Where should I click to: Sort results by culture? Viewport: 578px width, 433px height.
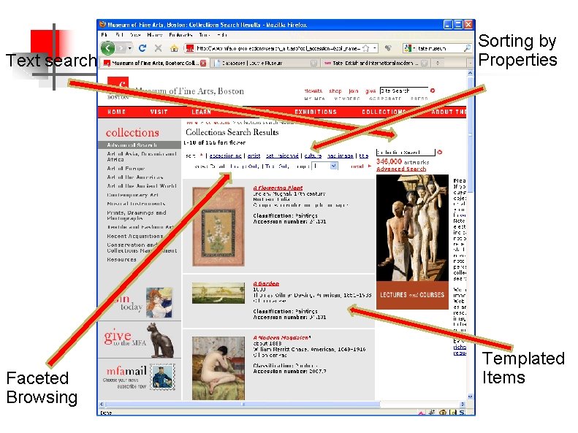point(313,156)
